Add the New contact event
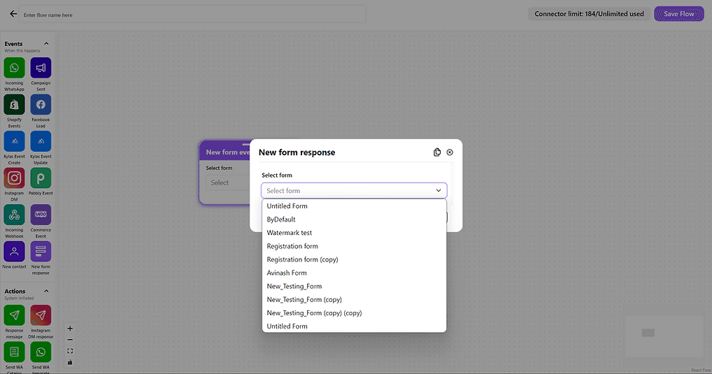The width and height of the screenshot is (712, 374). pyautogui.click(x=14, y=252)
